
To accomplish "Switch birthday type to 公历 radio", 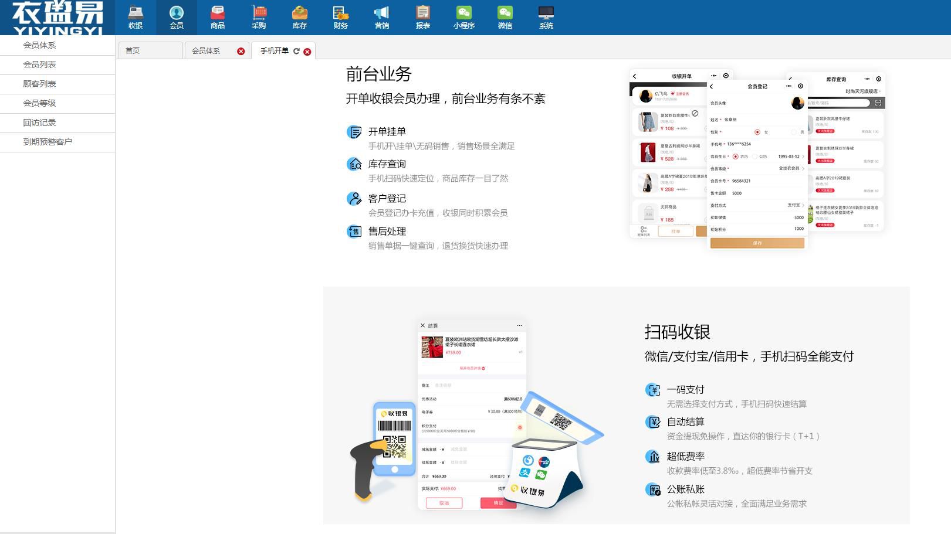I will click(x=754, y=157).
